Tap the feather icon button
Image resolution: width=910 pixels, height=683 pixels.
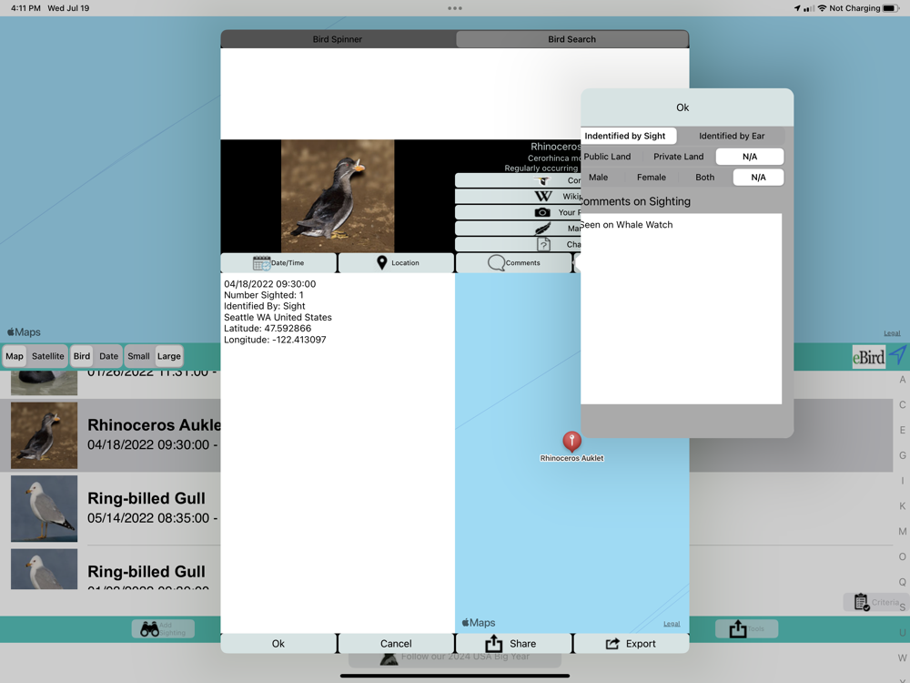coord(518,229)
